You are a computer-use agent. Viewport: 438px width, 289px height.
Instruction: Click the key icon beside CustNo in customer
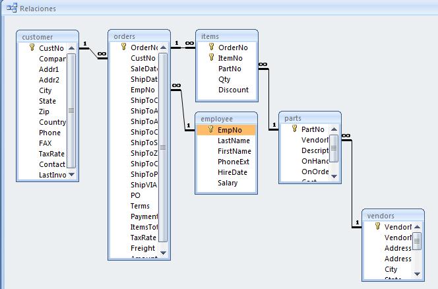(x=32, y=48)
